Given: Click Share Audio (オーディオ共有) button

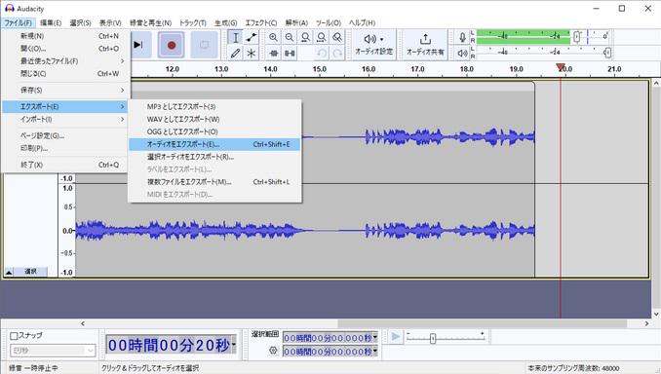Looking at the screenshot, I should (x=425, y=45).
